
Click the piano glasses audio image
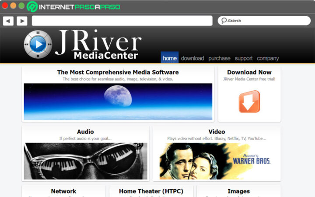(x=85, y=161)
